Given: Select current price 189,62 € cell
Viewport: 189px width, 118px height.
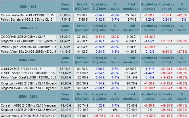Looking at the screenshot, I should (x=65, y=116).
